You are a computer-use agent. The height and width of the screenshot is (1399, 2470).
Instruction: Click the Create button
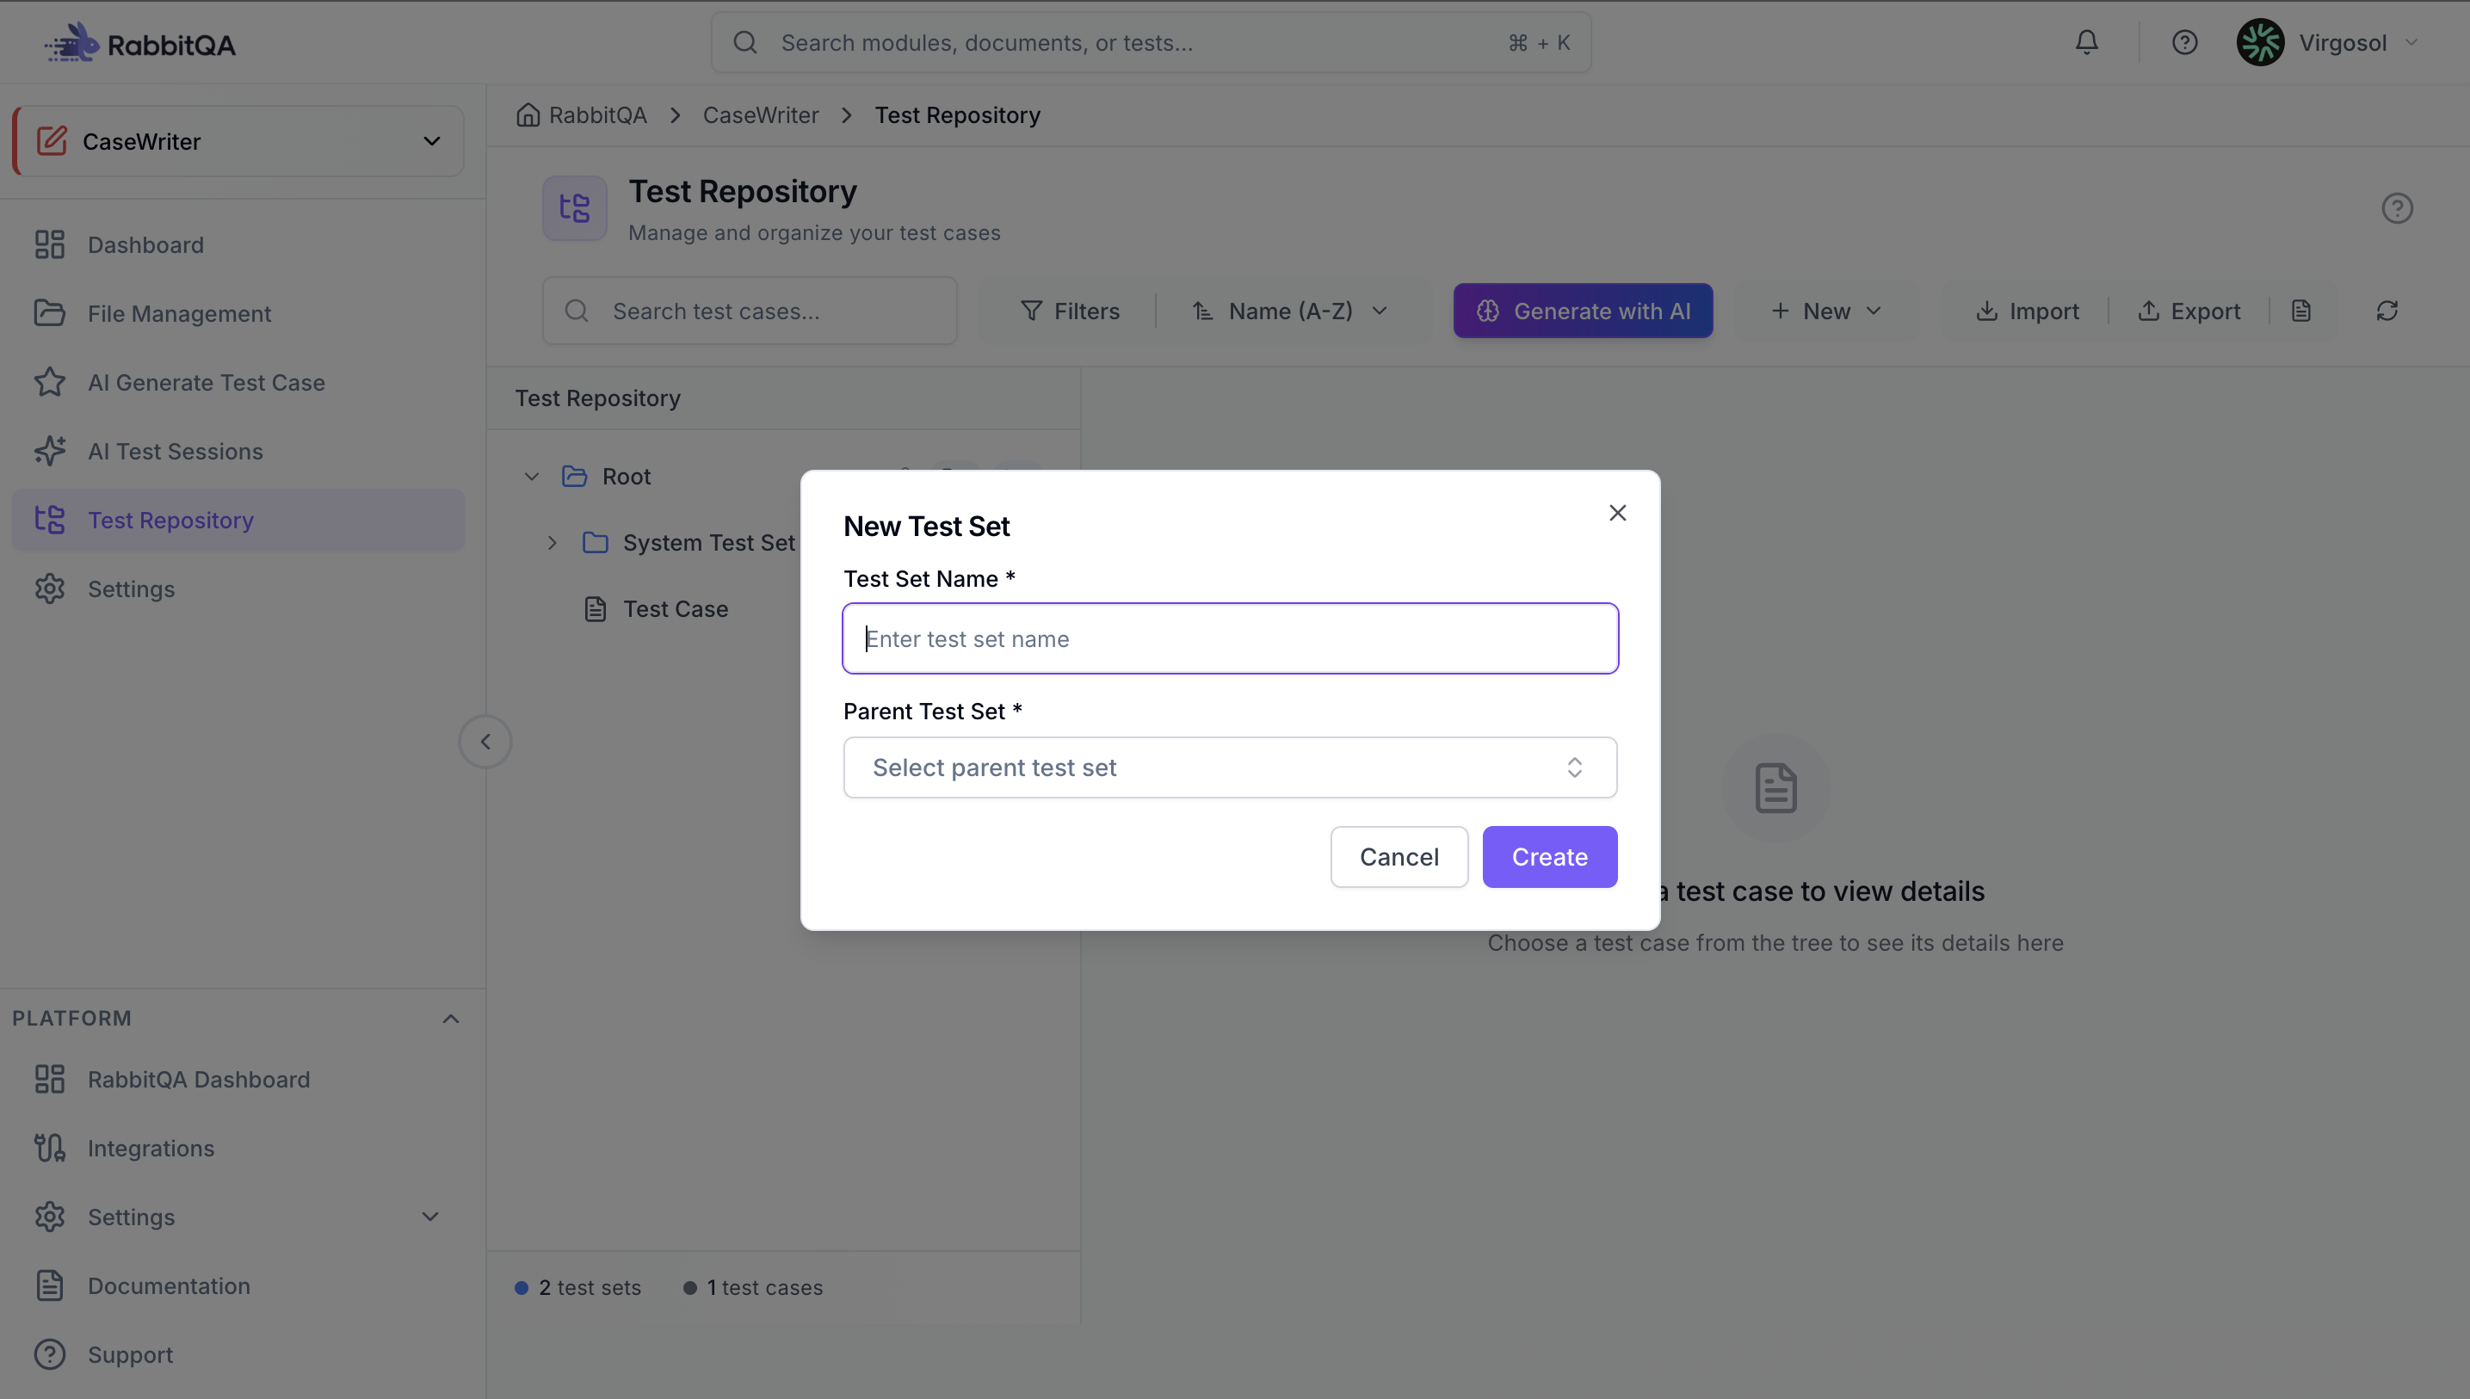click(1549, 857)
